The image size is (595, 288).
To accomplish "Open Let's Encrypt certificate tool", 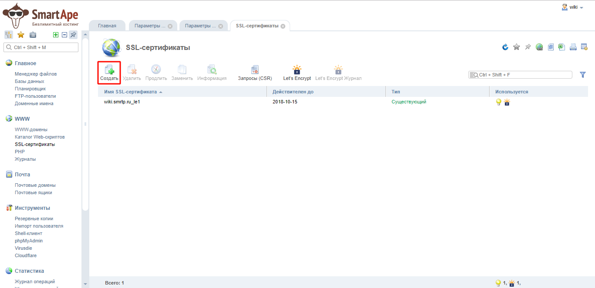I will coord(297,72).
